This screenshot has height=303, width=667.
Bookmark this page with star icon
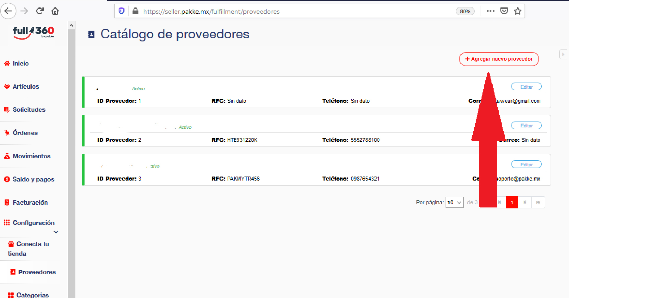coord(517,11)
